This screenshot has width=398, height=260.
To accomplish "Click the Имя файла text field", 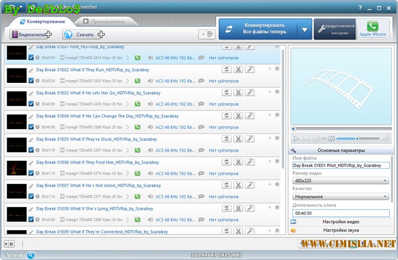I will pyautogui.click(x=340, y=166).
